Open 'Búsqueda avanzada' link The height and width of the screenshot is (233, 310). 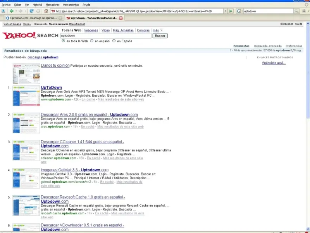[268, 46]
